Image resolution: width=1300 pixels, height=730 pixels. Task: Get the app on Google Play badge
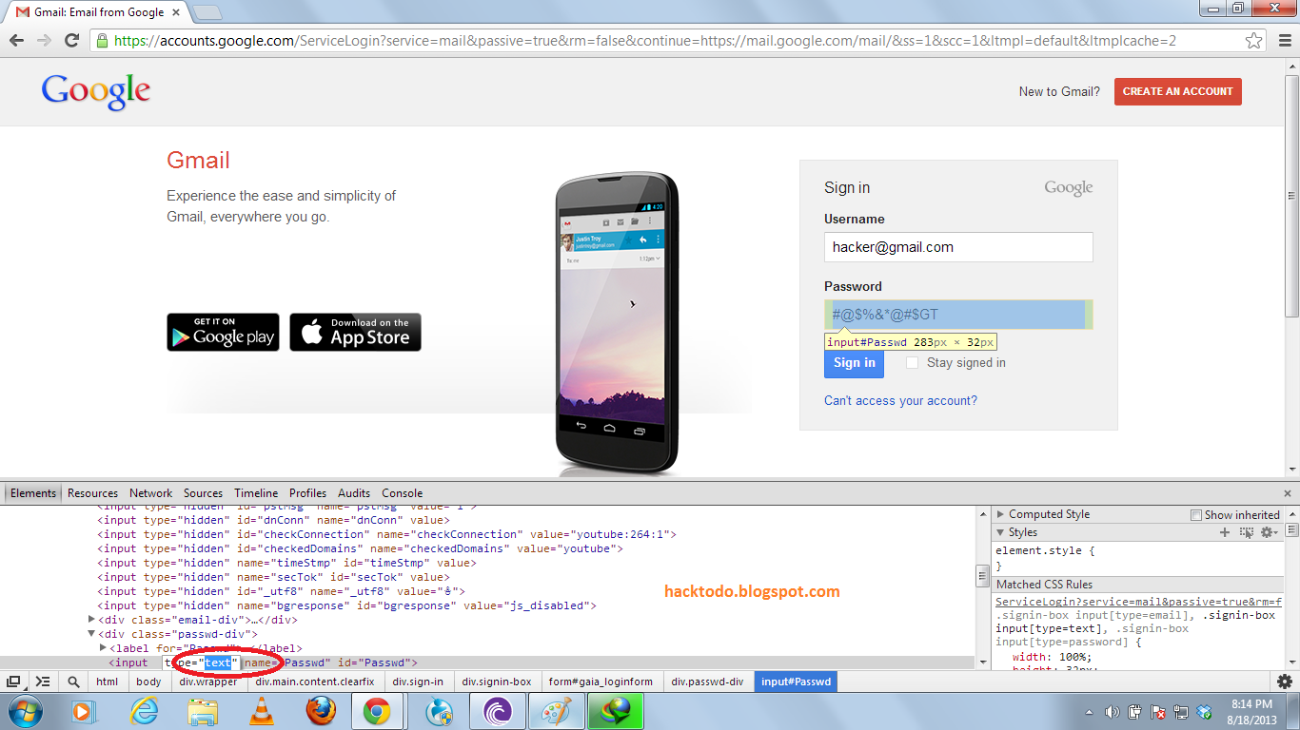click(223, 332)
